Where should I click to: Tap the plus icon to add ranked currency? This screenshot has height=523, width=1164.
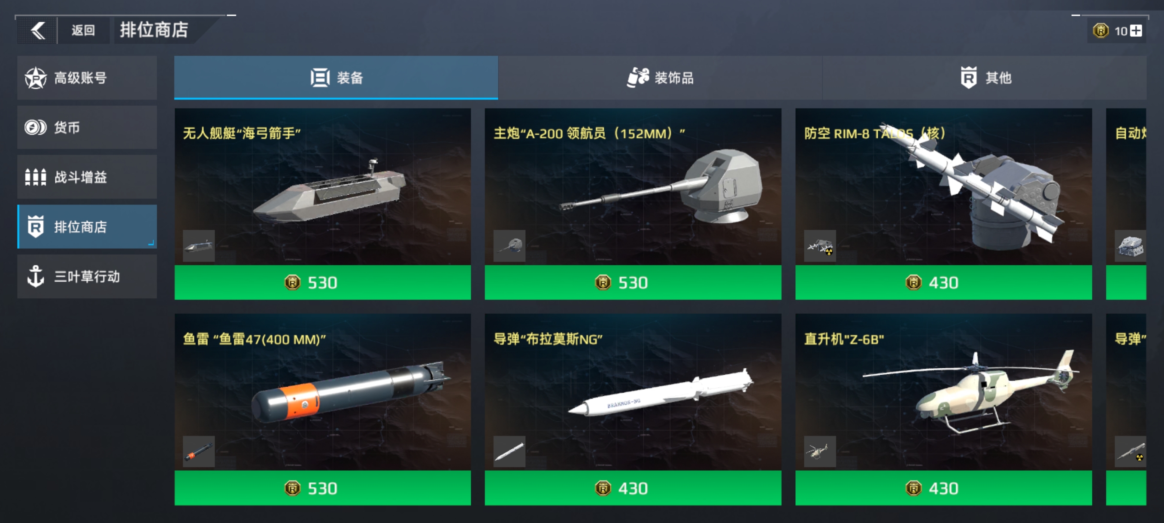tap(1136, 31)
